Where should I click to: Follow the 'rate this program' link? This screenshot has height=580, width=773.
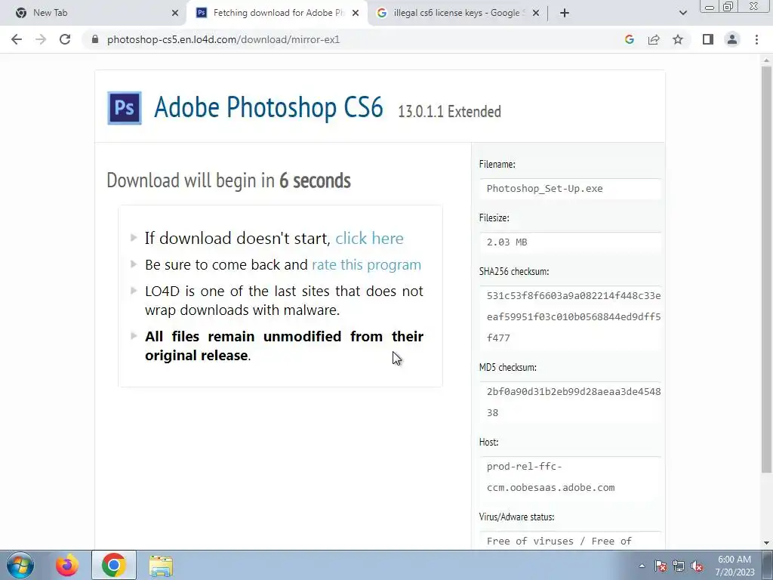(x=366, y=265)
